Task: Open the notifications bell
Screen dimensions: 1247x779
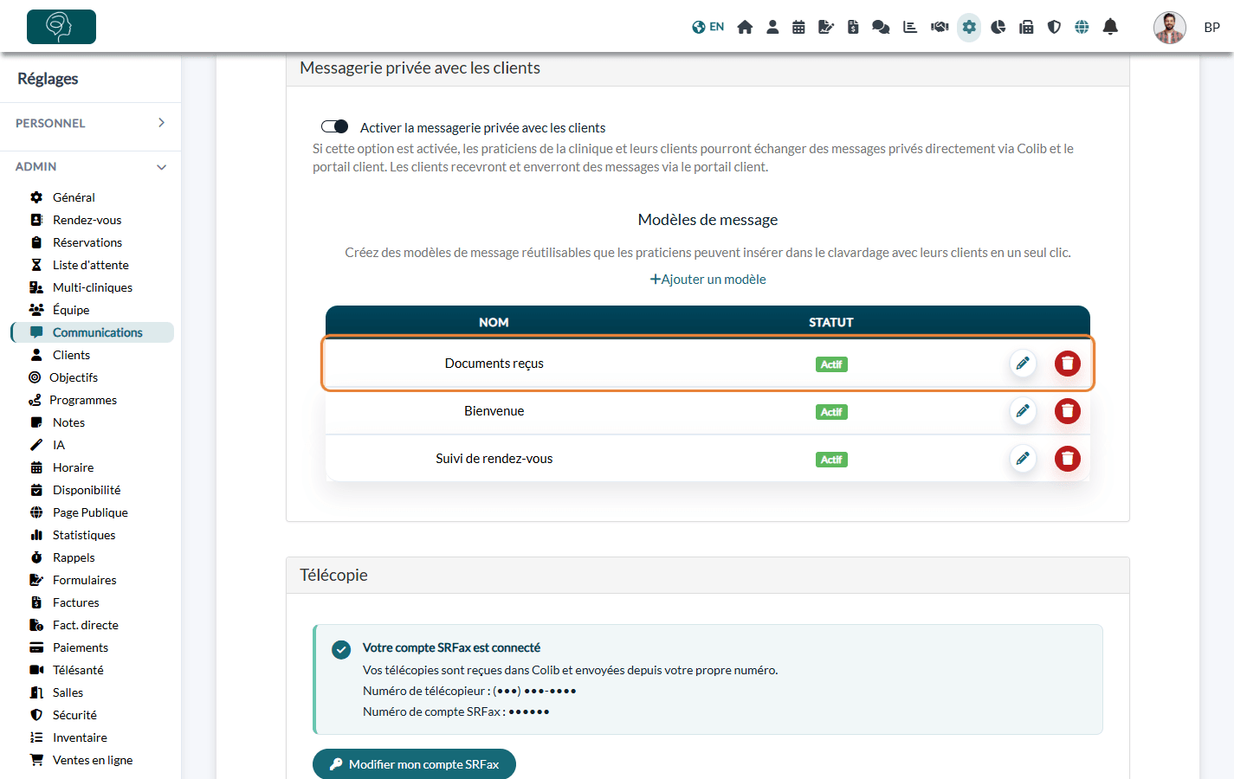Action: [x=1110, y=27]
